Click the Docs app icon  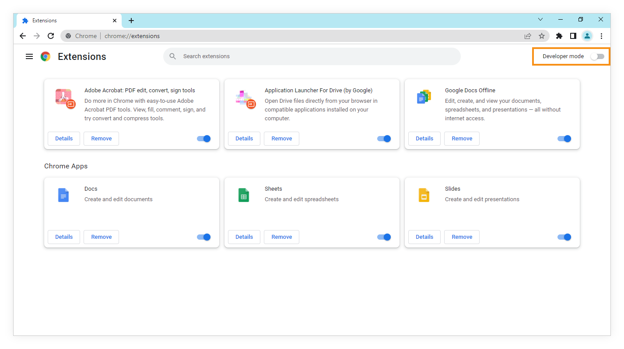(x=63, y=195)
